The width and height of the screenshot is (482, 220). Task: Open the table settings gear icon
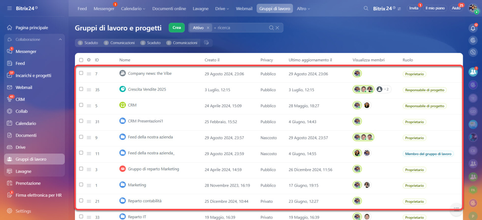pyautogui.click(x=89, y=60)
